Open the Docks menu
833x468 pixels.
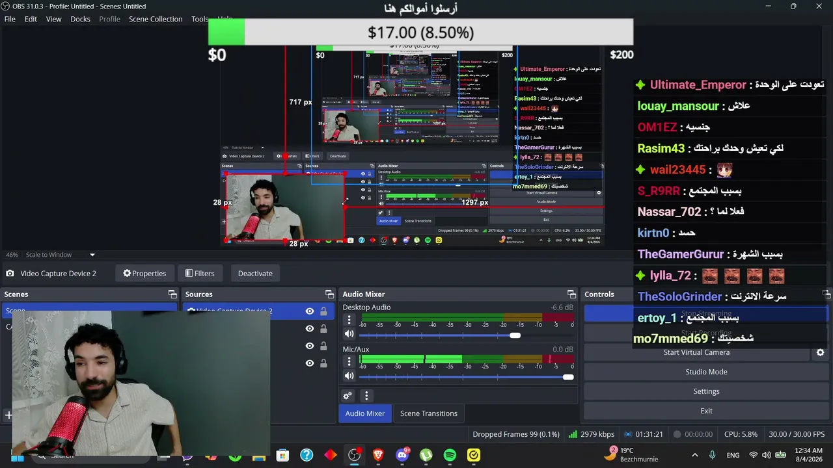[81, 19]
